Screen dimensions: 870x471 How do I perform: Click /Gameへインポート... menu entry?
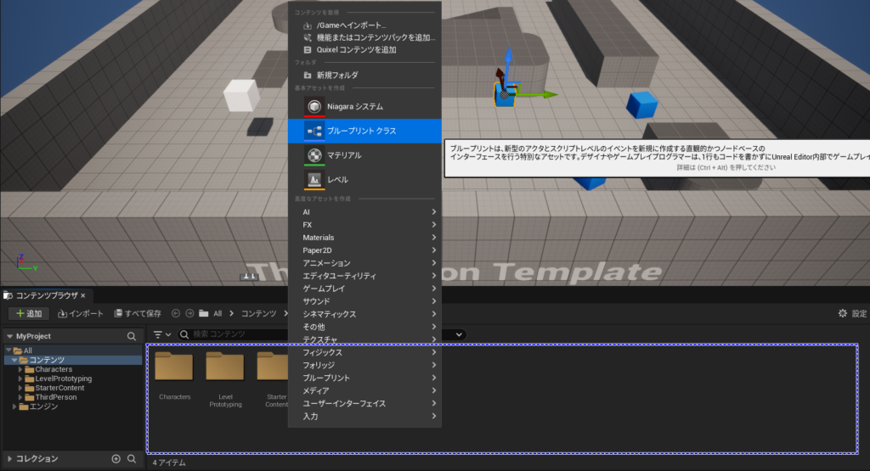[364, 25]
